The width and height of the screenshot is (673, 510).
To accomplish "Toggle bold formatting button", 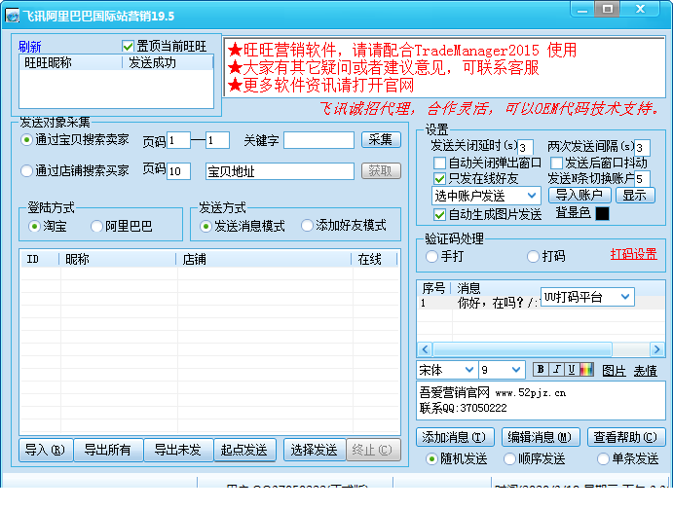I will [x=540, y=369].
